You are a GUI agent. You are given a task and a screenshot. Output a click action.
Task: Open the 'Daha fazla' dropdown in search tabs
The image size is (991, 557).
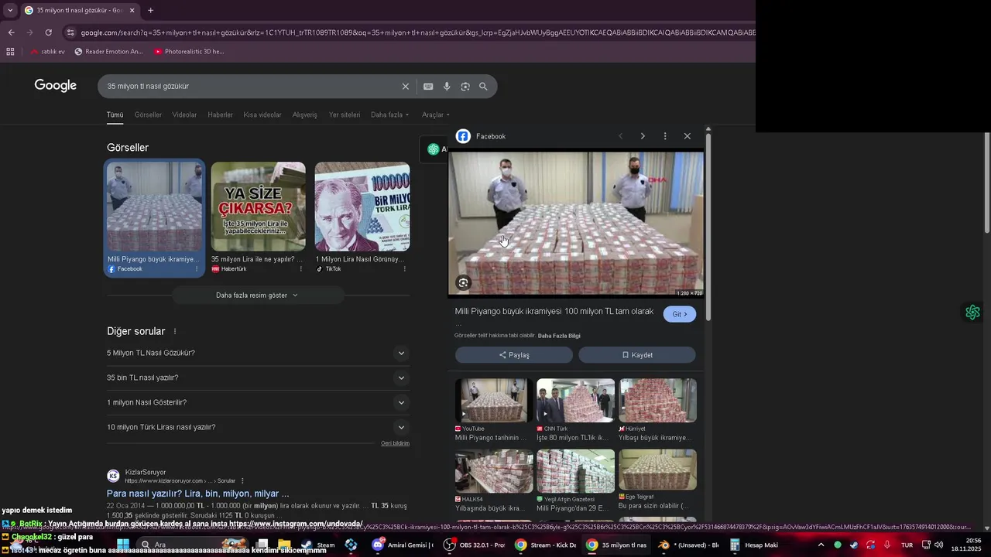(389, 114)
